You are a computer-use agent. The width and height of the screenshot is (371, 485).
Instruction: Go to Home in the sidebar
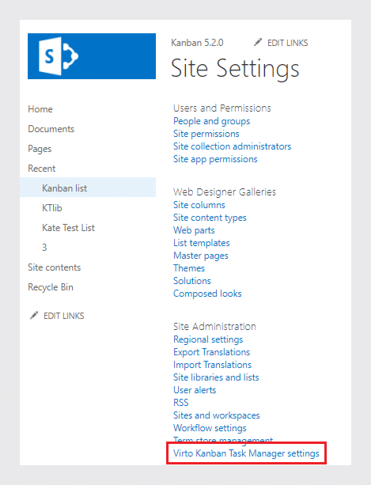click(x=40, y=109)
